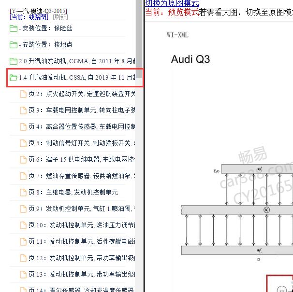
Task: Click 预览模式 red status text
Action: click(x=183, y=13)
